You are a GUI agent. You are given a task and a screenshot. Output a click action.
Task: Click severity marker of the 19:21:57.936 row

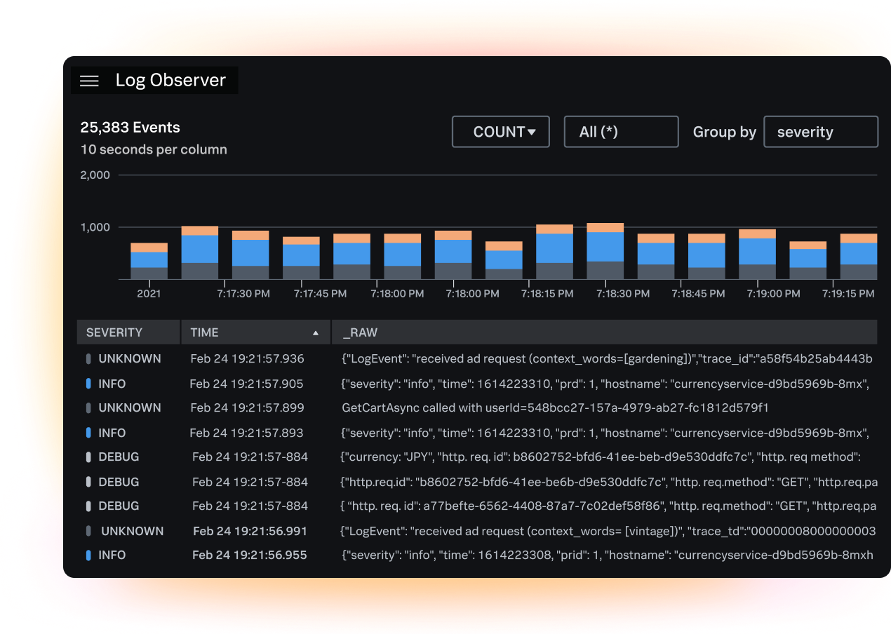(88, 358)
